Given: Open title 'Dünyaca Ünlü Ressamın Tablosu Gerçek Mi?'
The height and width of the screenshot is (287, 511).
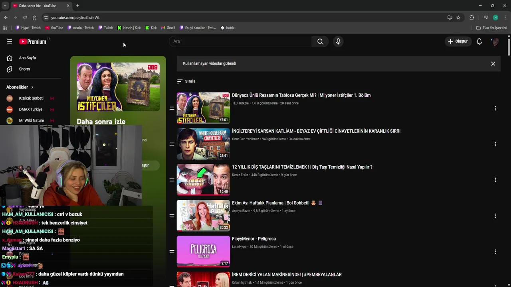Looking at the screenshot, I should pos(301,95).
